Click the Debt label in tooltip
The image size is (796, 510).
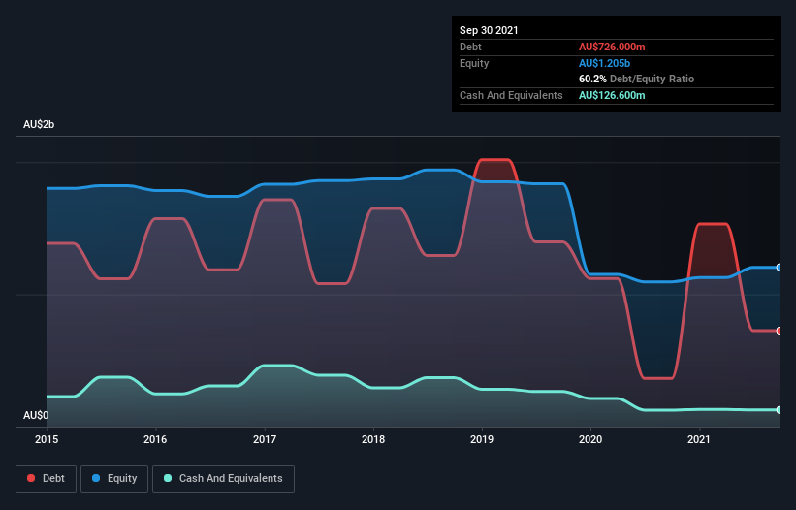(x=470, y=47)
